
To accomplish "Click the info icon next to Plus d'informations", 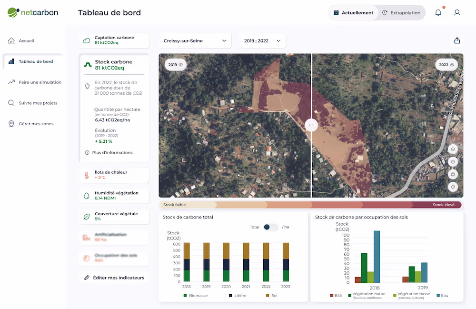I will coord(87,152).
